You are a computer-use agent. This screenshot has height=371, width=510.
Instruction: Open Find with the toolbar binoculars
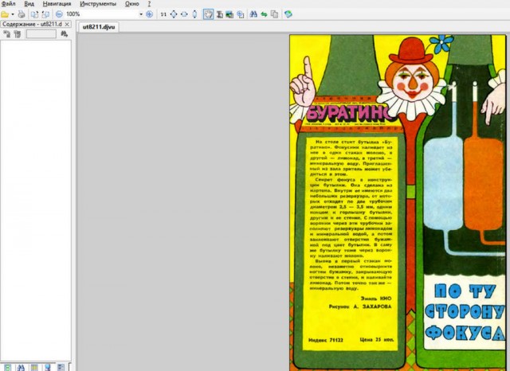tap(253, 14)
